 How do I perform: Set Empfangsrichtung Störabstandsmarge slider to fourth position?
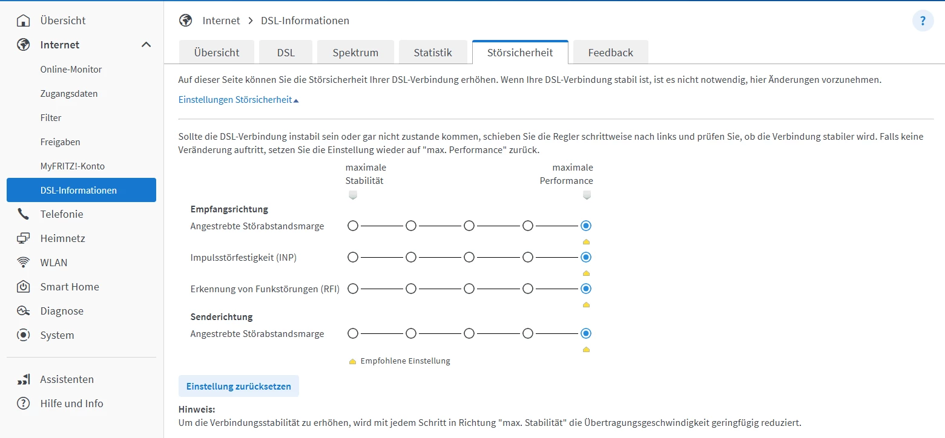[528, 226]
